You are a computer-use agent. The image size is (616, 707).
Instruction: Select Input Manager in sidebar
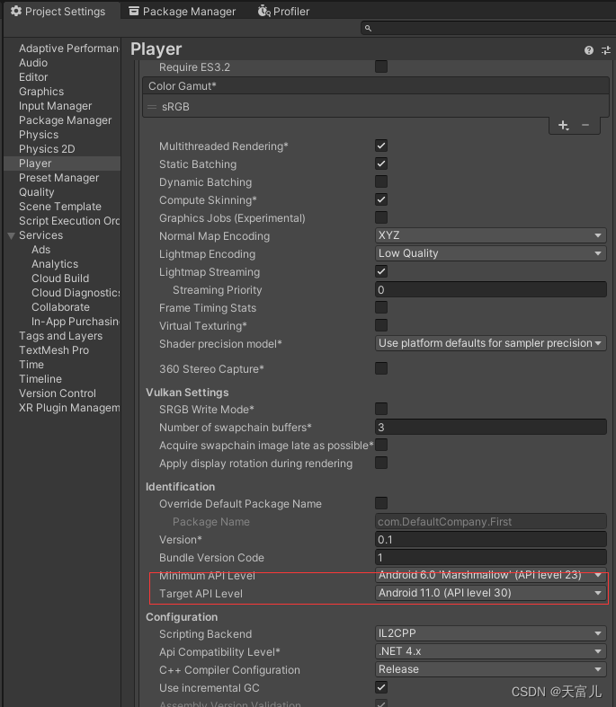pos(62,106)
